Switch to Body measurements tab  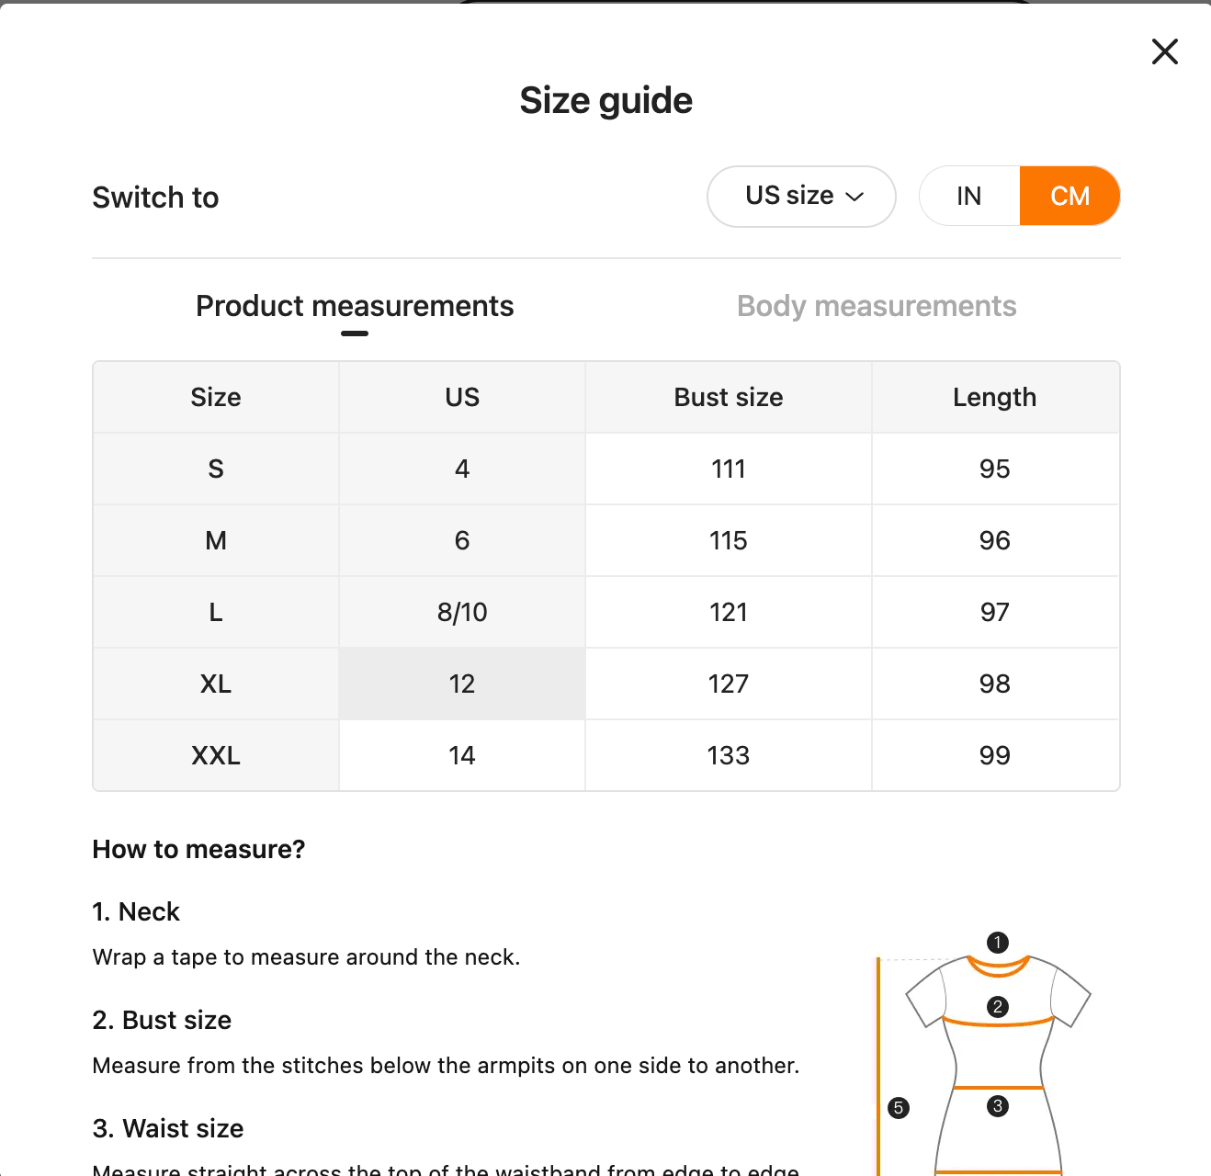tap(876, 306)
